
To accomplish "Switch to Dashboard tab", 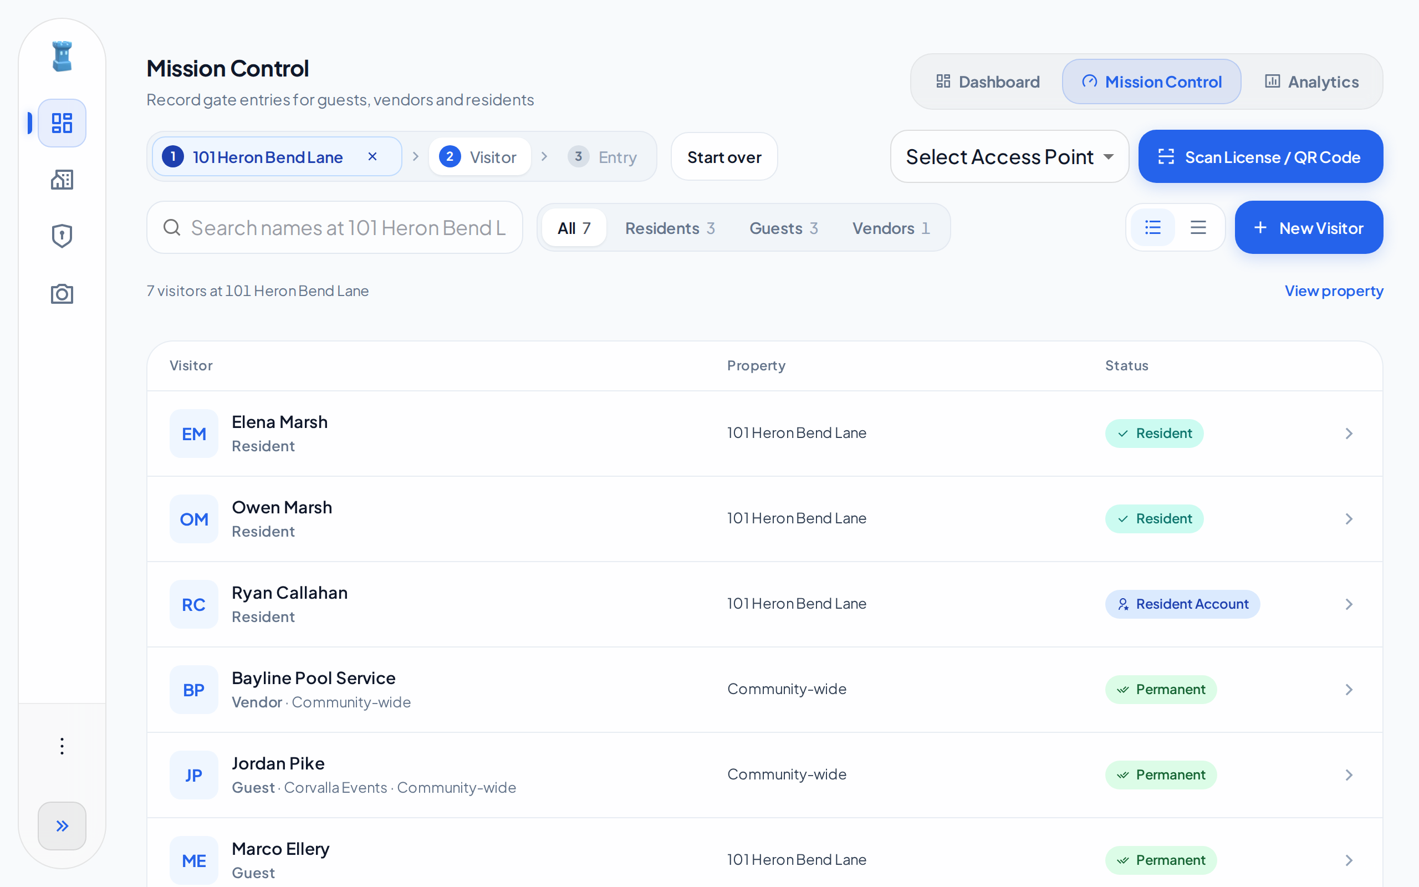I will (988, 81).
